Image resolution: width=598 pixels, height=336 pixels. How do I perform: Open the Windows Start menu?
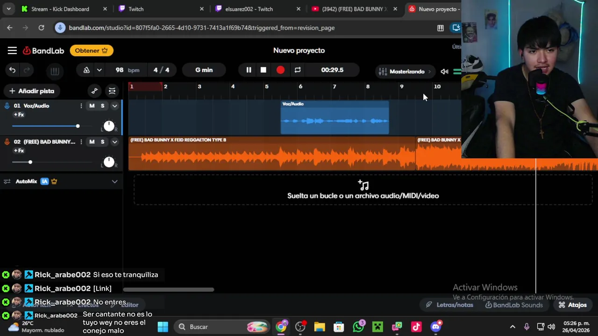click(163, 327)
